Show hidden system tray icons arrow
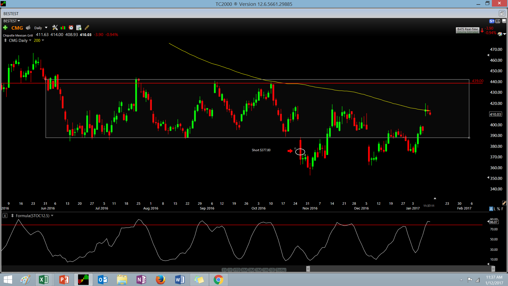 [x=461, y=280]
